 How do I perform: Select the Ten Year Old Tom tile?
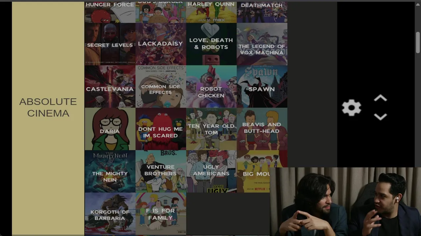211,129
